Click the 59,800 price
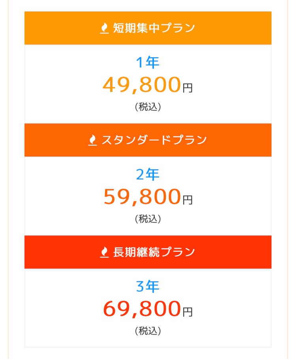The image size is (296, 359). (142, 197)
